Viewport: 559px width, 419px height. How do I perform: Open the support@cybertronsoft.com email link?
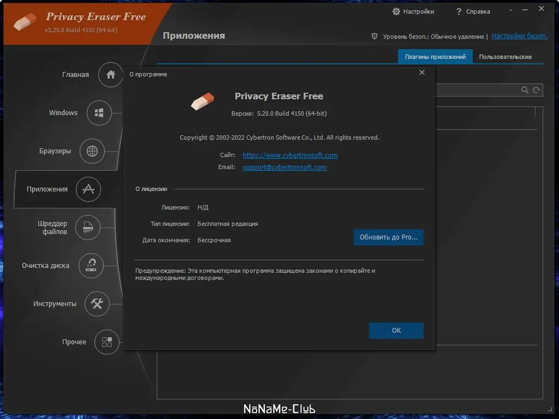point(284,167)
